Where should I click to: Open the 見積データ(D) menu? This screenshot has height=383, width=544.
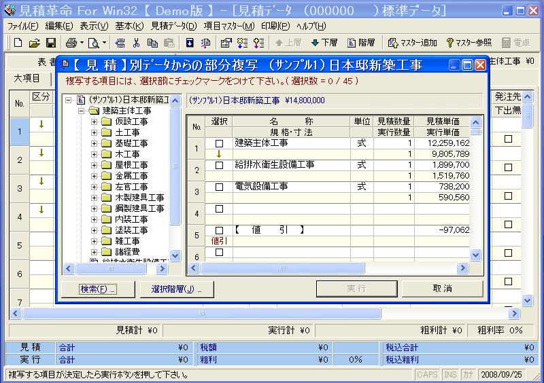point(174,26)
